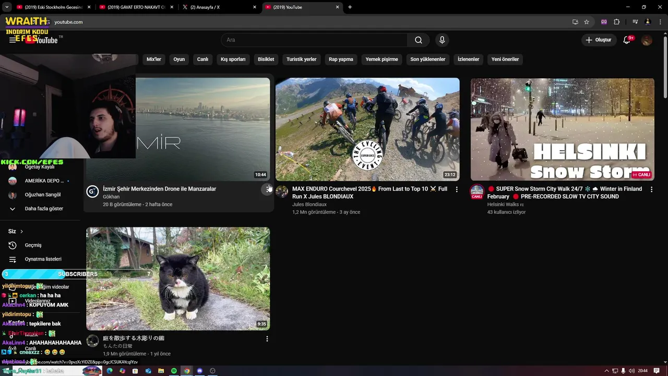This screenshot has height=376, width=668.
Task: Bookmark this page with the star
Action: pos(587,22)
